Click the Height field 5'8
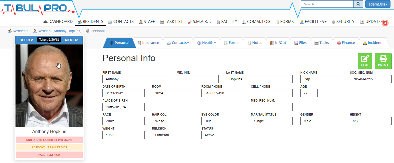 [371, 121]
